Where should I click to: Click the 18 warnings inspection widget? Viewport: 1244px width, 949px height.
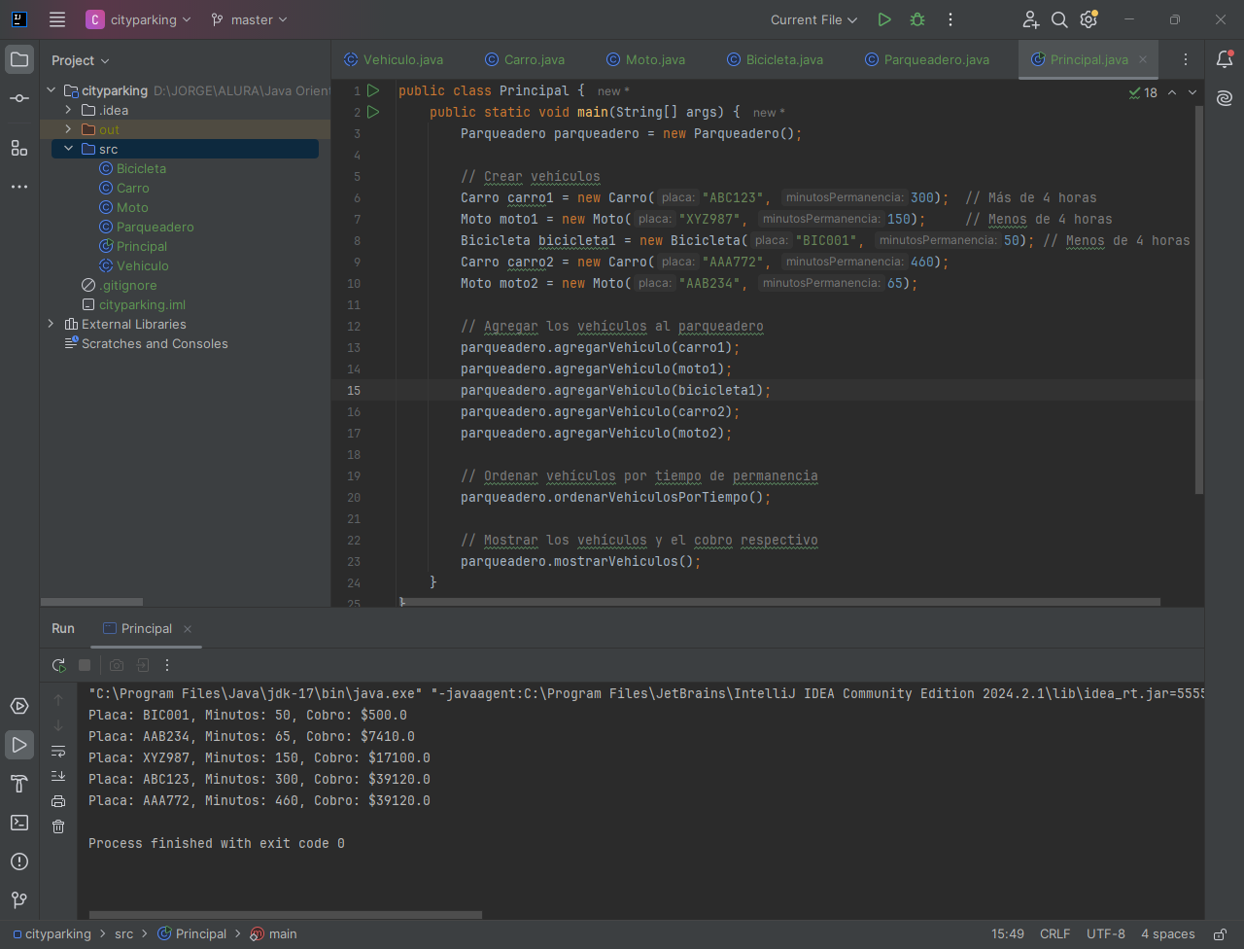point(1143,92)
